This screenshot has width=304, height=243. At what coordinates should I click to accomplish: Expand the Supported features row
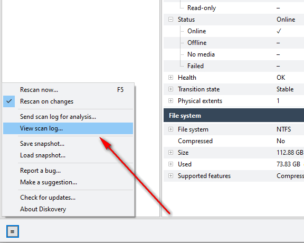(x=170, y=176)
